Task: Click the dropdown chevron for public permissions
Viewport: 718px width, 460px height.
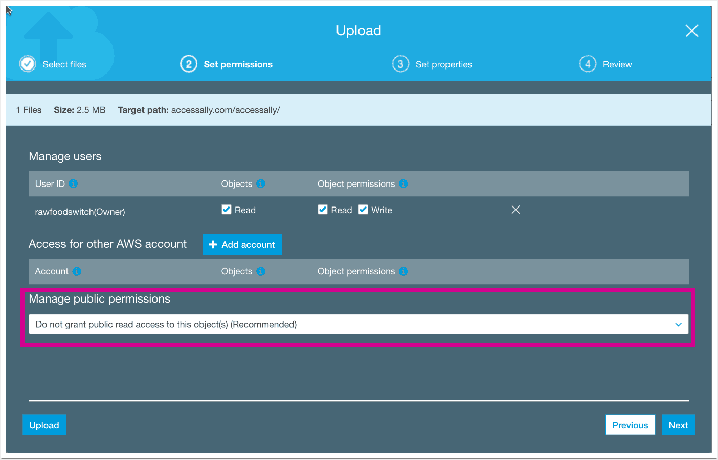Action: coord(678,324)
